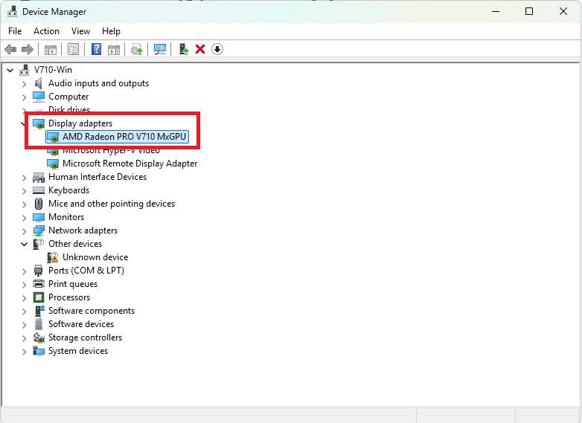Click the down-arrow Disable device toolbar icon

pyautogui.click(x=217, y=49)
